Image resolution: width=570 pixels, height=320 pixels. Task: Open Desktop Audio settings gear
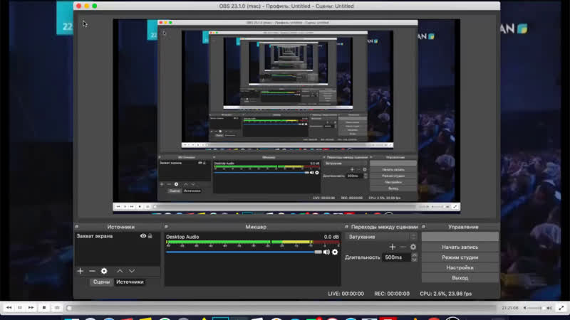coord(335,252)
